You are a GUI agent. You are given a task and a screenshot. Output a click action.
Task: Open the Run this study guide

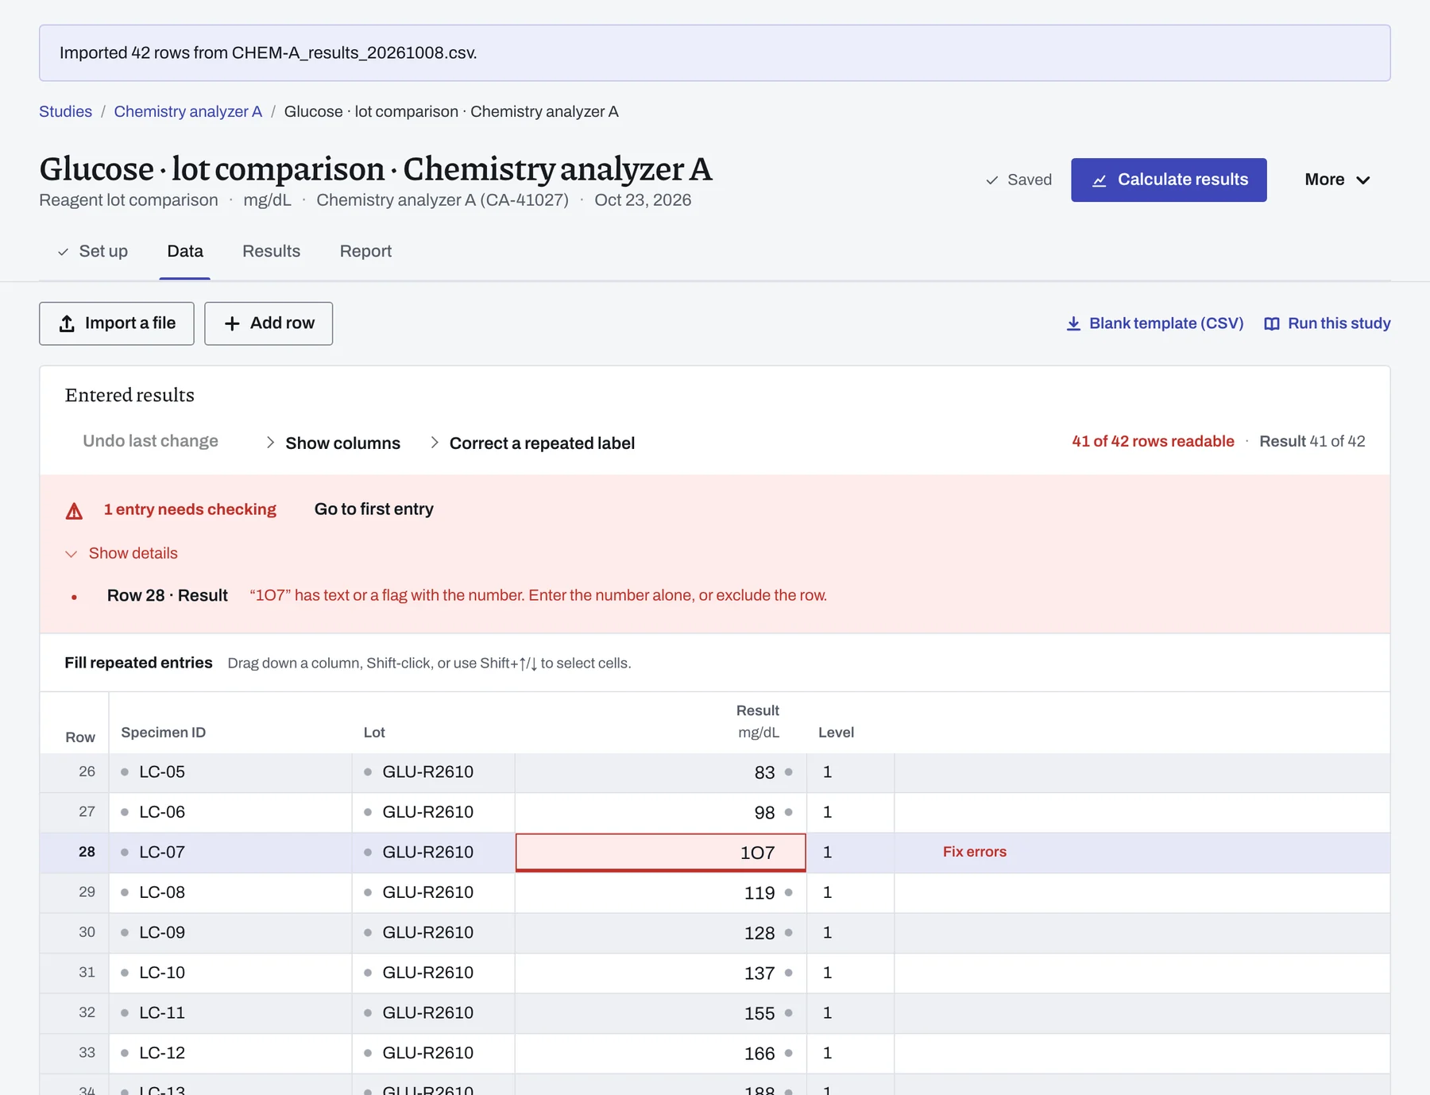pos(1327,323)
